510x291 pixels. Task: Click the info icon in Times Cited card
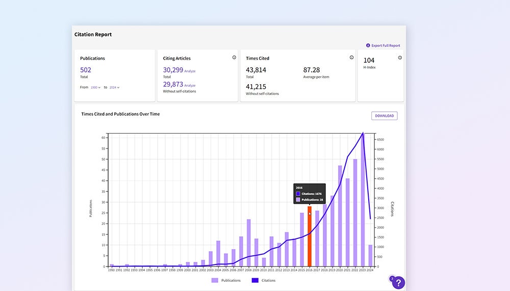tap(351, 58)
